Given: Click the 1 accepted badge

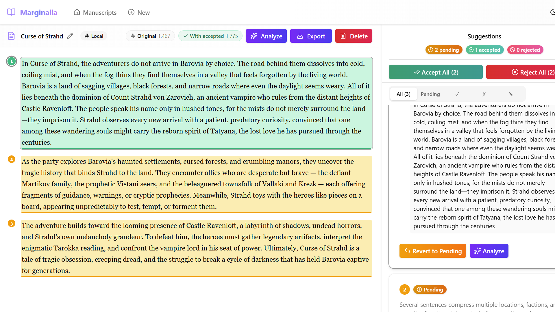Looking at the screenshot, I should (485, 50).
